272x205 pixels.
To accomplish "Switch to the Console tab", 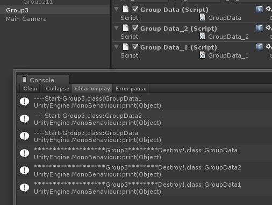I will tap(43, 80).
